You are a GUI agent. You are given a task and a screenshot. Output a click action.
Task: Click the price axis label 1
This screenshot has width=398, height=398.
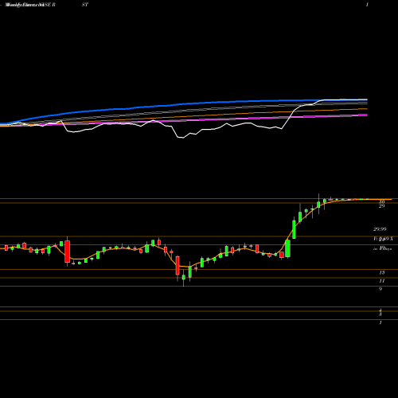[x=380, y=322]
